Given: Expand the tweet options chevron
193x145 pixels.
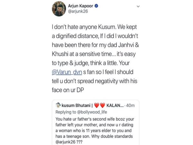Looking at the screenshot, I should [138, 6].
